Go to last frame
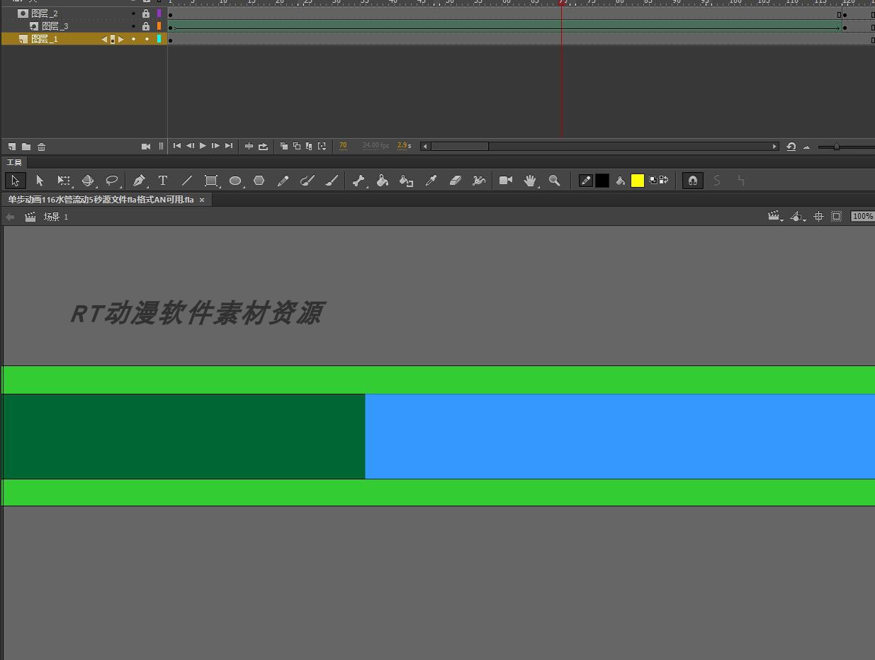The width and height of the screenshot is (875, 660). tap(228, 146)
